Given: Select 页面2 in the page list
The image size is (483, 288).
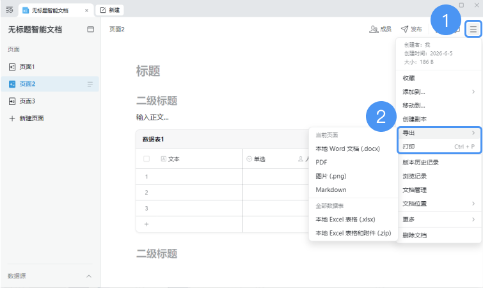Looking at the screenshot, I should (50, 84).
